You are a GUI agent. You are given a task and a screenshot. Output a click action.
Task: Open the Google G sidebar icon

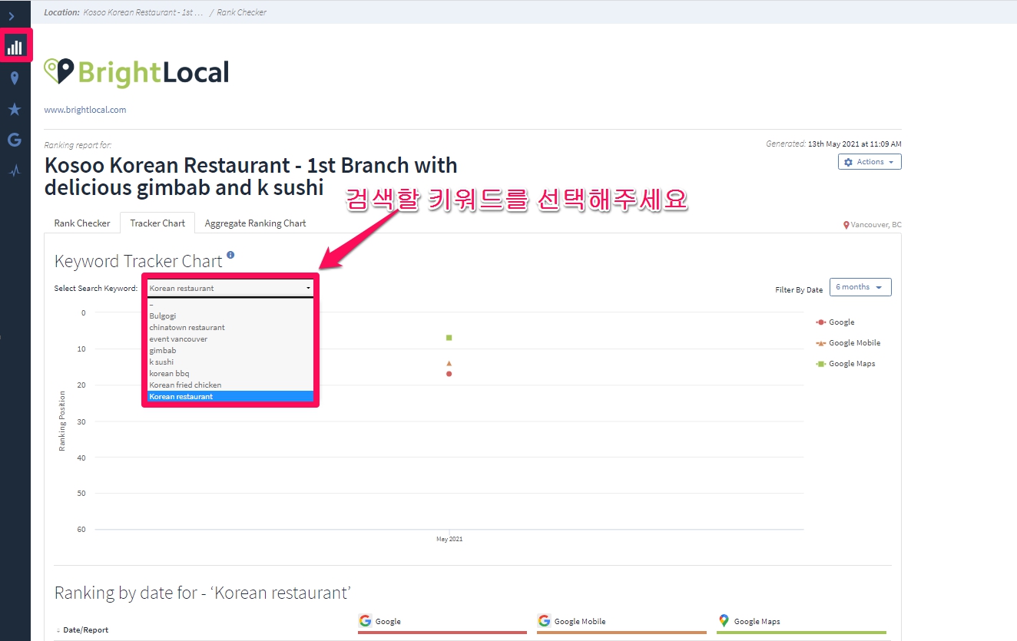click(x=15, y=140)
